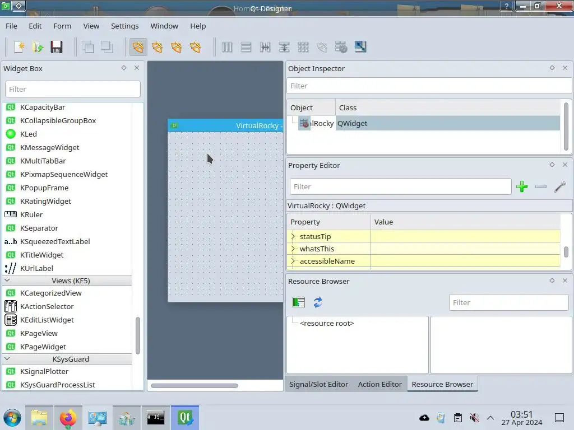This screenshot has width=574, height=430.
Task: Select KLed widget in Widget Box
Action: 29,134
